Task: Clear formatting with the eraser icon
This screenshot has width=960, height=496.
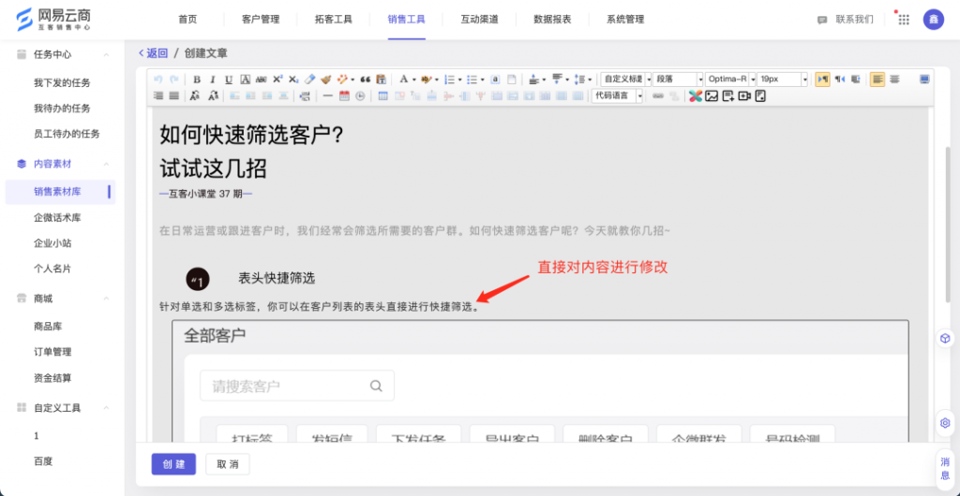Action: (309, 80)
